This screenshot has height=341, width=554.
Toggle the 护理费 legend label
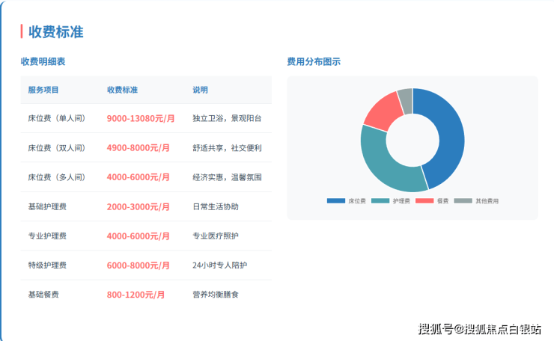[x=401, y=201]
